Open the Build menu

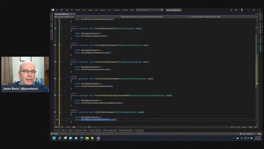[x=84, y=10]
